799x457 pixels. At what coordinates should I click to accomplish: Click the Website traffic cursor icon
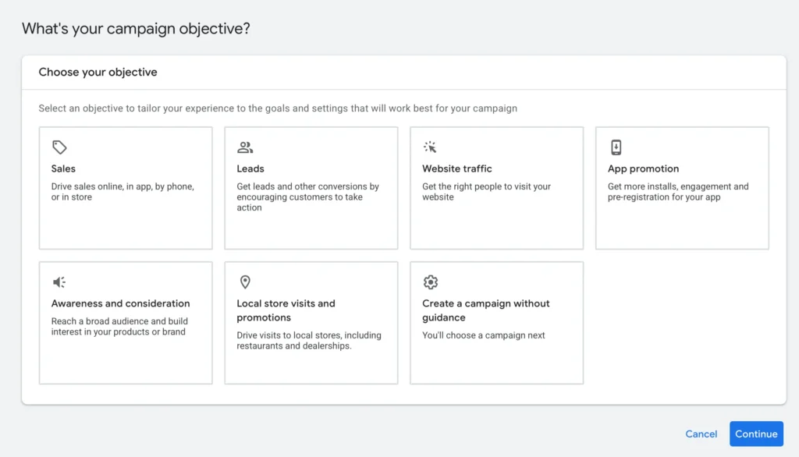tap(430, 147)
